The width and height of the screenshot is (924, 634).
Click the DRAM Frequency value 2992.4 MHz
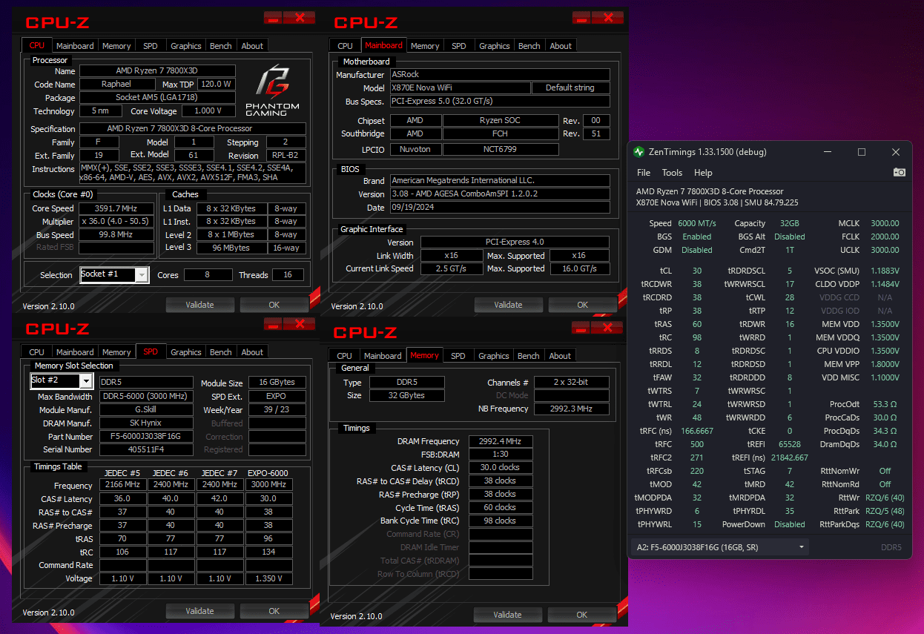501,441
